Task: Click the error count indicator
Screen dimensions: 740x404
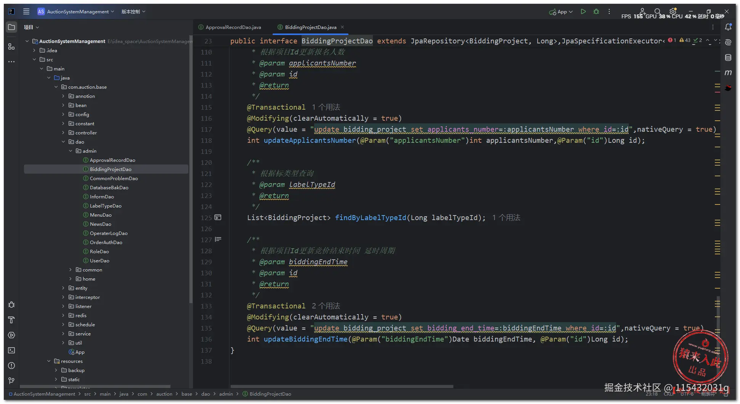Action: 672,40
